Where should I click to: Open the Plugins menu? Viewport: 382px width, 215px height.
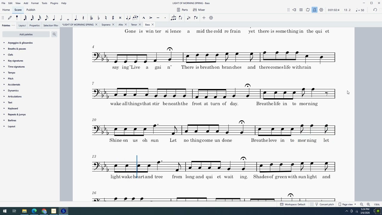click(x=54, y=3)
